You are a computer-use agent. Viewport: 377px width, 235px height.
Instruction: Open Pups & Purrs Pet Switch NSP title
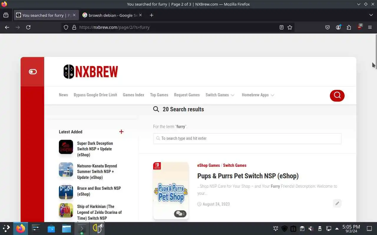[248, 176]
